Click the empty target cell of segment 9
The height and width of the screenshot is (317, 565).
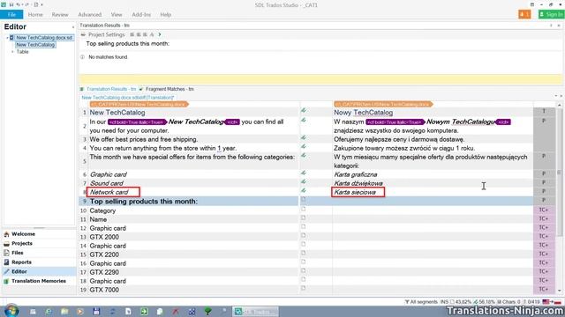point(433,202)
